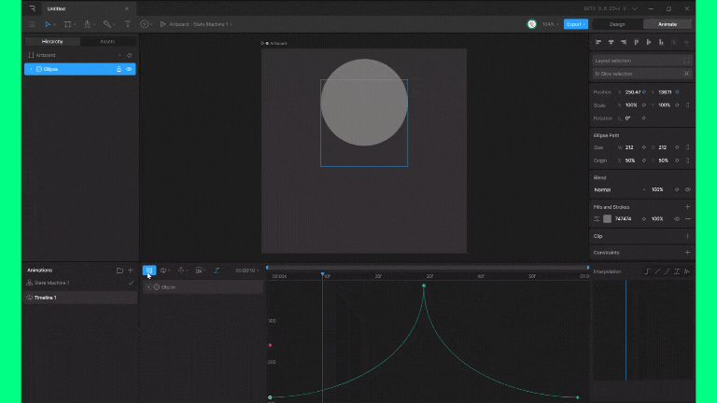
Task: Add a new Constraint
Action: point(687,252)
